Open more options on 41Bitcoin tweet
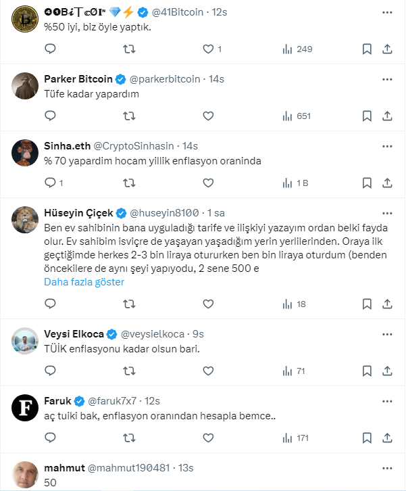The image size is (406, 491). click(x=387, y=12)
